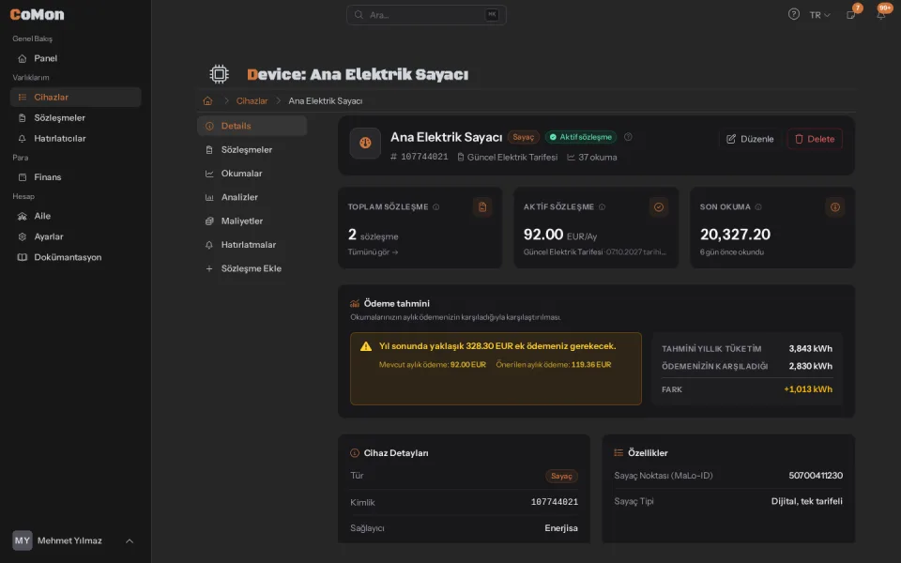Viewport: 901px width, 563px height.
Task: Click the Delete button
Action: pyautogui.click(x=815, y=139)
